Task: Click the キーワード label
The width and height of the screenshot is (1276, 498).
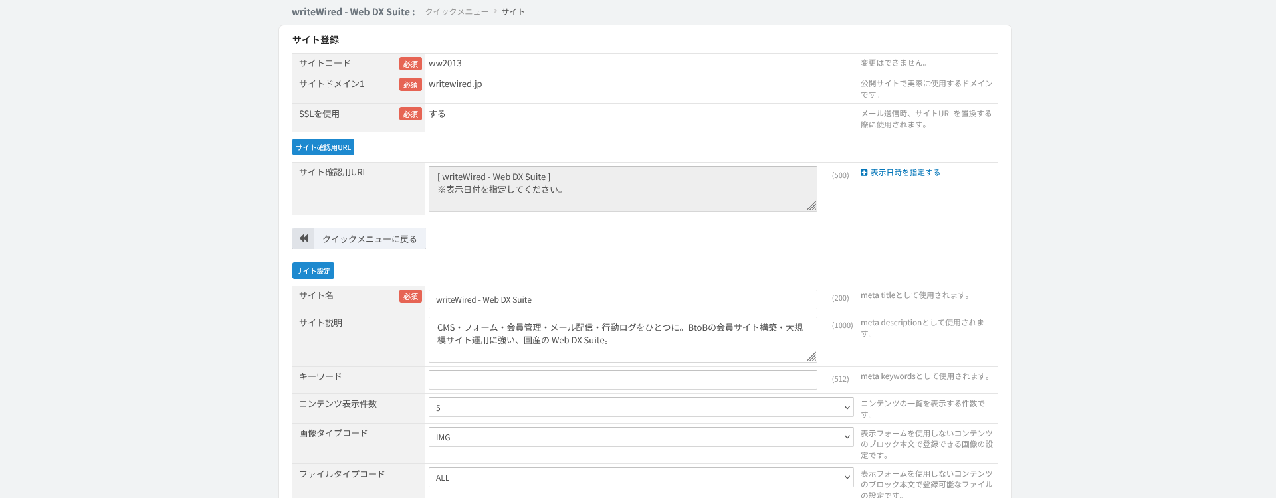Action: tap(320, 376)
